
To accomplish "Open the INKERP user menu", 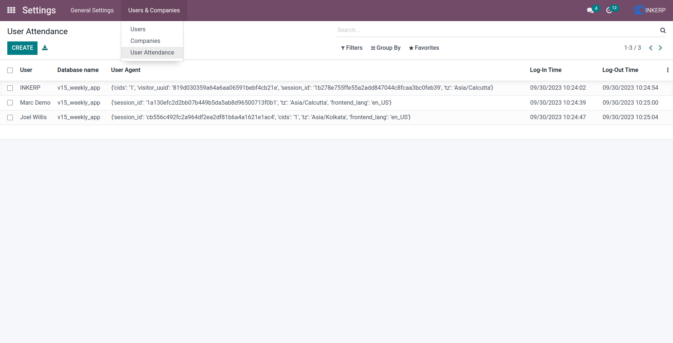I will click(650, 10).
